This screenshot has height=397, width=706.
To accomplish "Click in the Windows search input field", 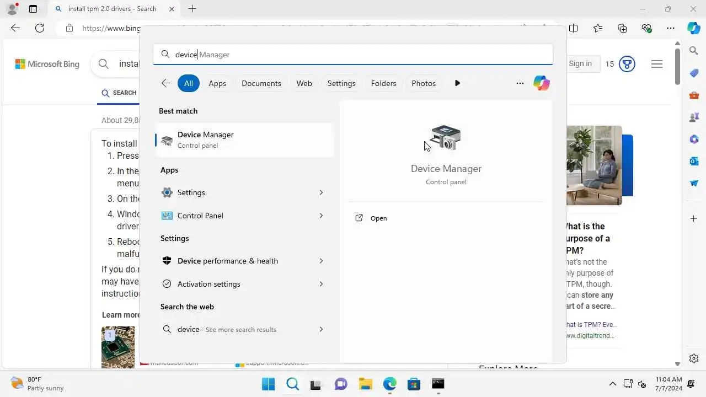I will coord(353,55).
